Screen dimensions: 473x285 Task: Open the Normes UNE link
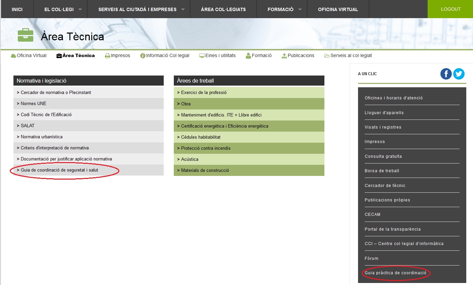pos(88,103)
